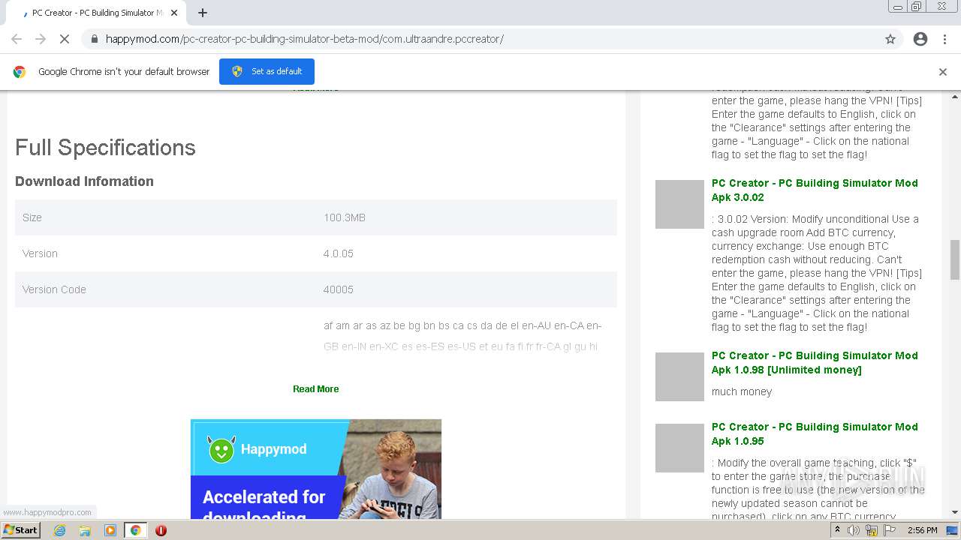The width and height of the screenshot is (961, 540).
Task: Click the Action Center flag tray icon
Action: (890, 530)
